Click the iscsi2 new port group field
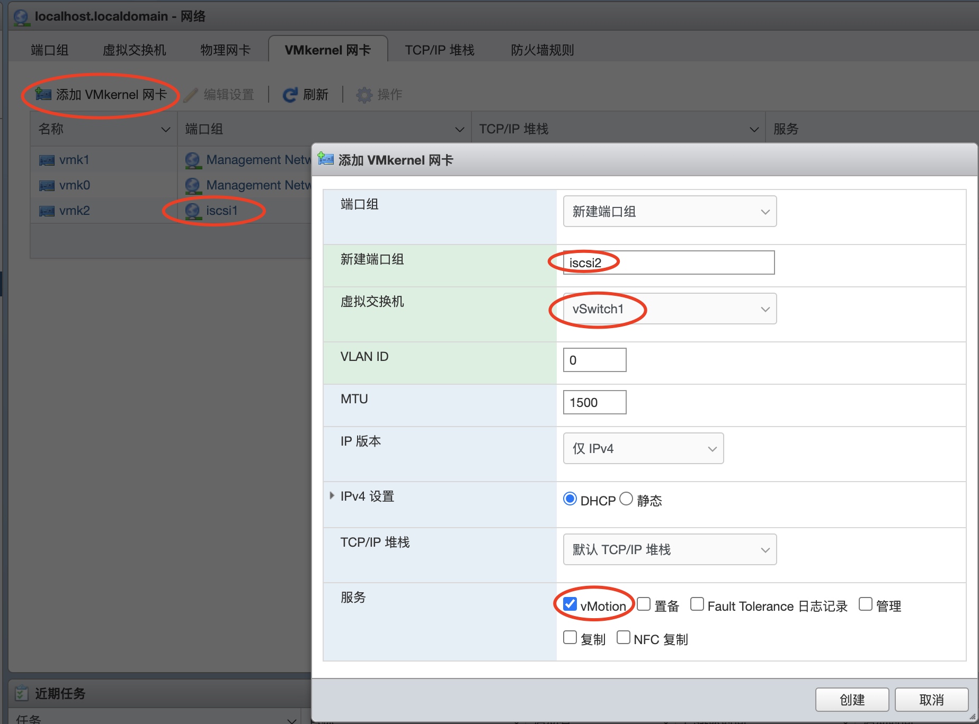Screen dimensions: 979x724 coord(669,263)
